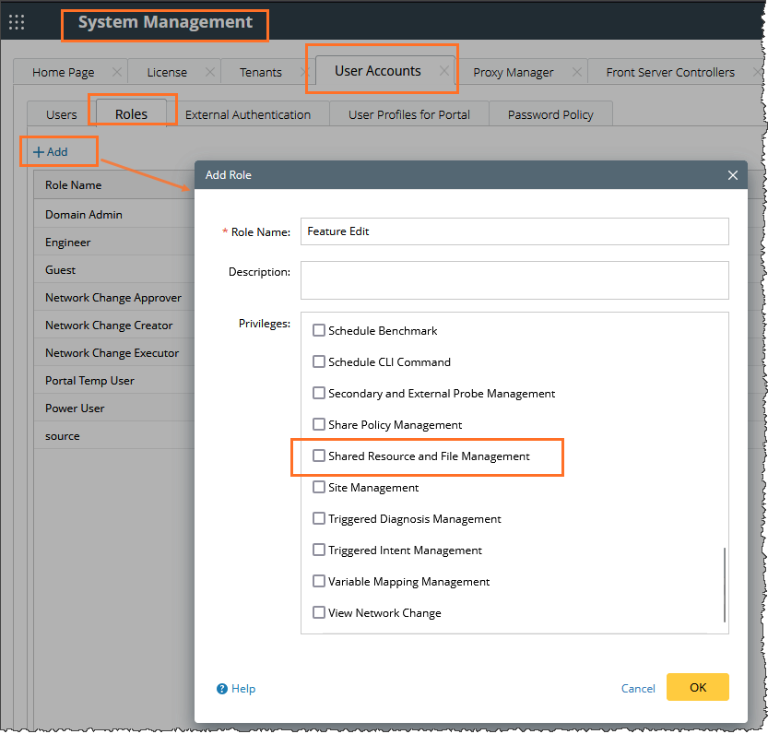Image resolution: width=768 pixels, height=734 pixels.
Task: Tick the Site Management checkbox
Action: click(x=319, y=487)
